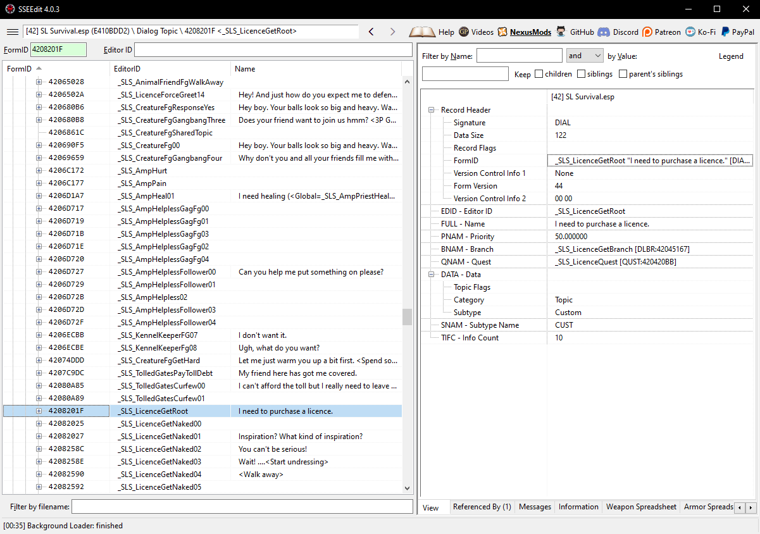This screenshot has height=534, width=760.
Task: Enable parent's siblings checkbox
Action: [623, 74]
